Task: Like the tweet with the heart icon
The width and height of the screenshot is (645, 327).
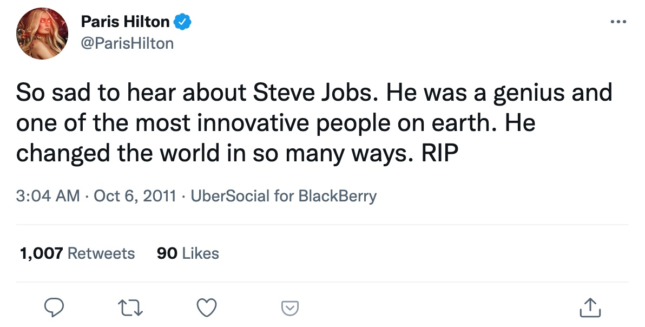Action: click(206, 308)
